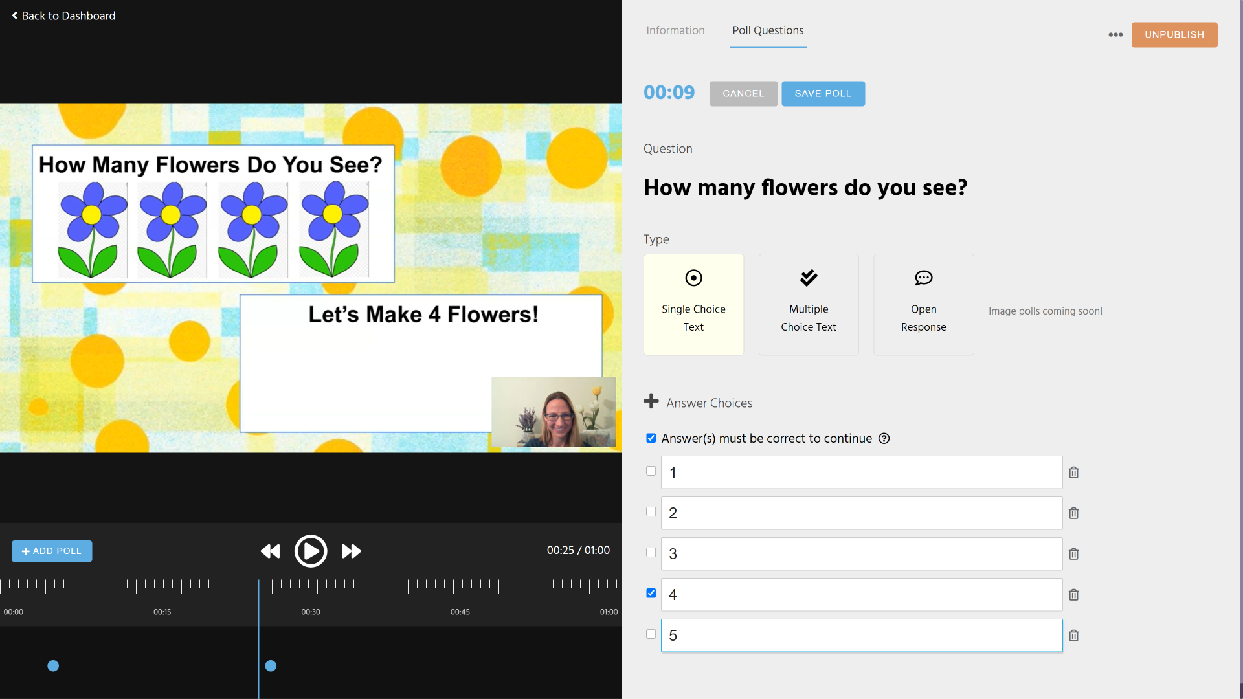Mark answer 2 as correct

click(651, 512)
